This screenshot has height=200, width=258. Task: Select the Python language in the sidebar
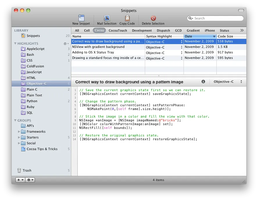(x=33, y=101)
